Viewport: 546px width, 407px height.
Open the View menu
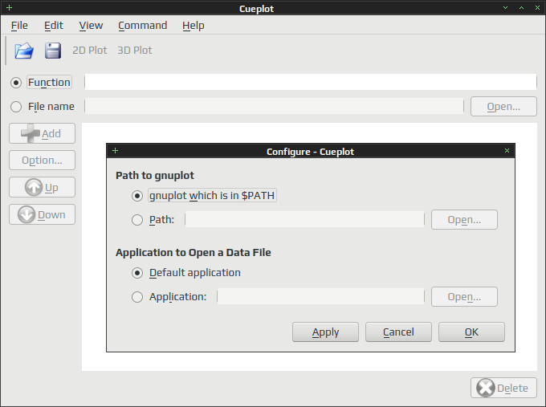coord(91,26)
